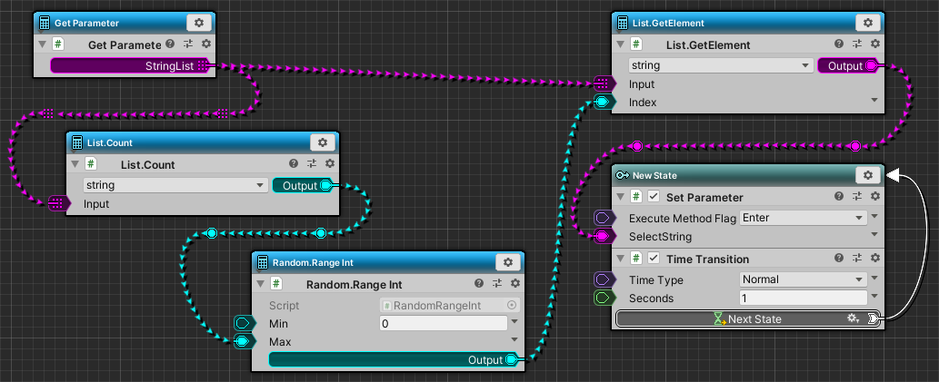The width and height of the screenshot is (939, 382).
Task: Collapse the Random.Range Int behaviour foldout
Action: pos(260,284)
